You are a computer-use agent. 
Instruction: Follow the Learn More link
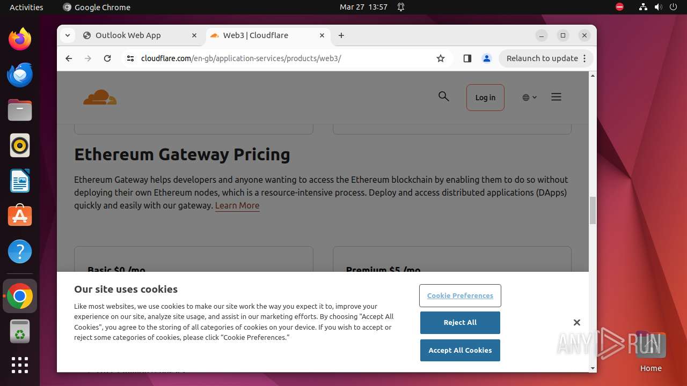(237, 205)
